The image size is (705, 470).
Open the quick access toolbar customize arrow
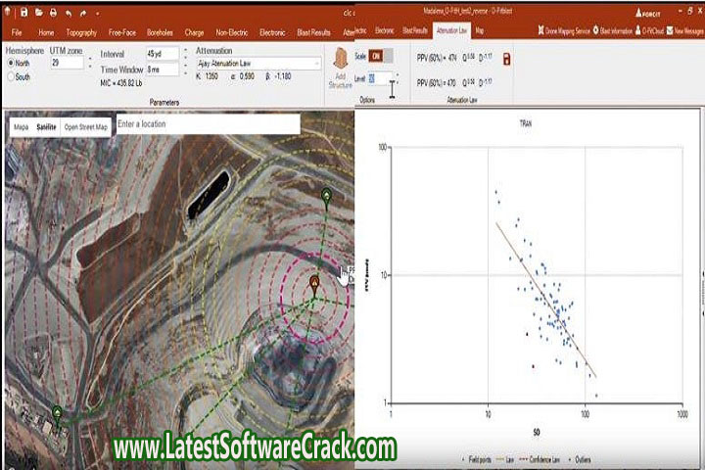[97, 14]
